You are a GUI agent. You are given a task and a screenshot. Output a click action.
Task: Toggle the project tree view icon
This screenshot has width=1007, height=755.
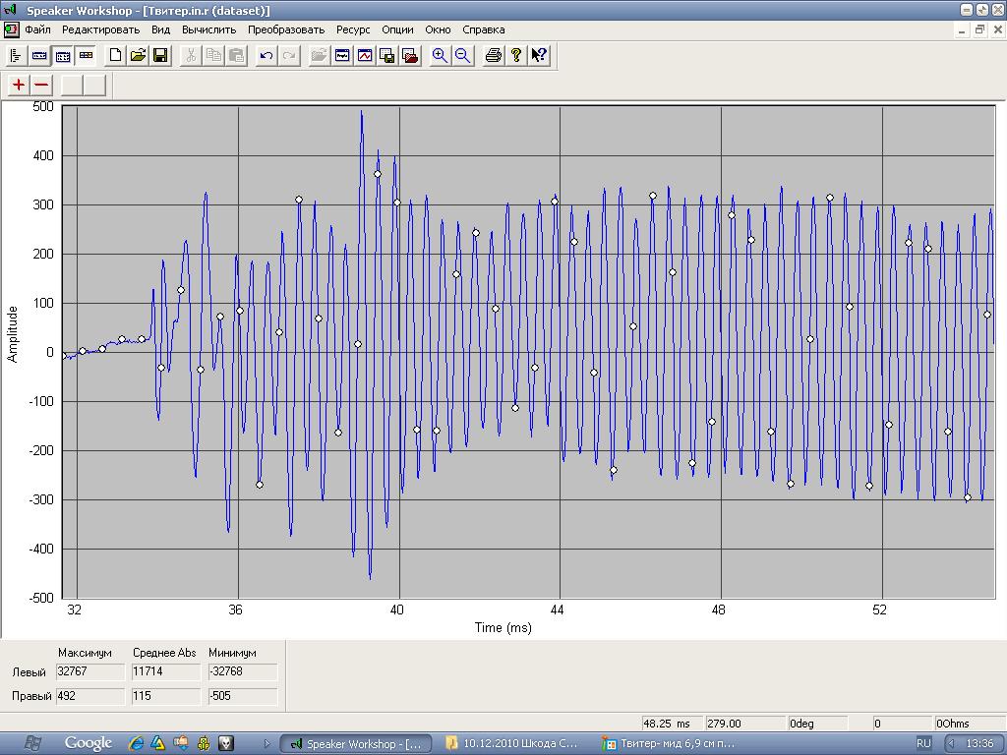coord(16,56)
